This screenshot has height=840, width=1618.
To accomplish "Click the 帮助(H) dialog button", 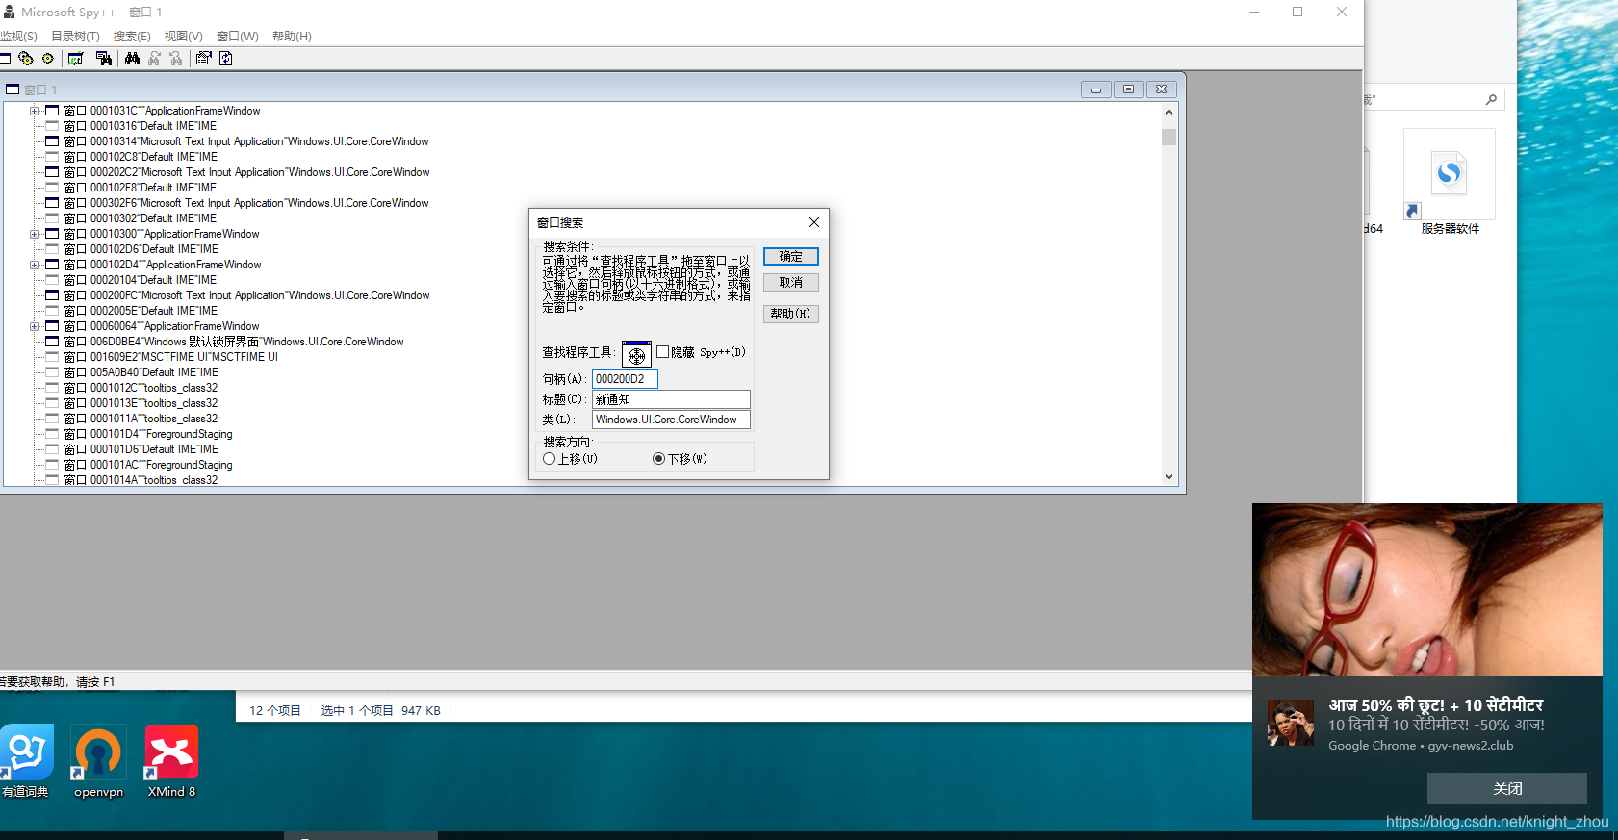I will click(x=791, y=314).
